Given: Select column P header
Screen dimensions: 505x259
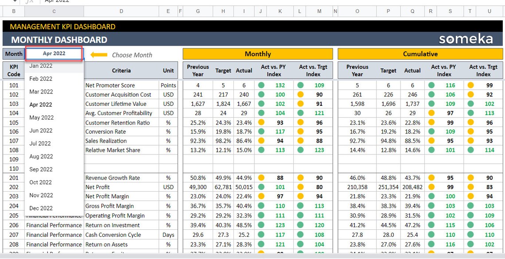Looking at the screenshot, I should [x=388, y=11].
